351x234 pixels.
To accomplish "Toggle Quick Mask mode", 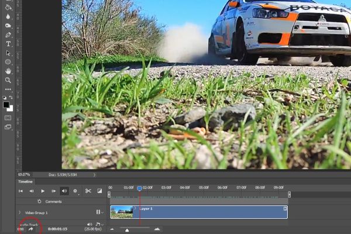I will click(x=8, y=118).
